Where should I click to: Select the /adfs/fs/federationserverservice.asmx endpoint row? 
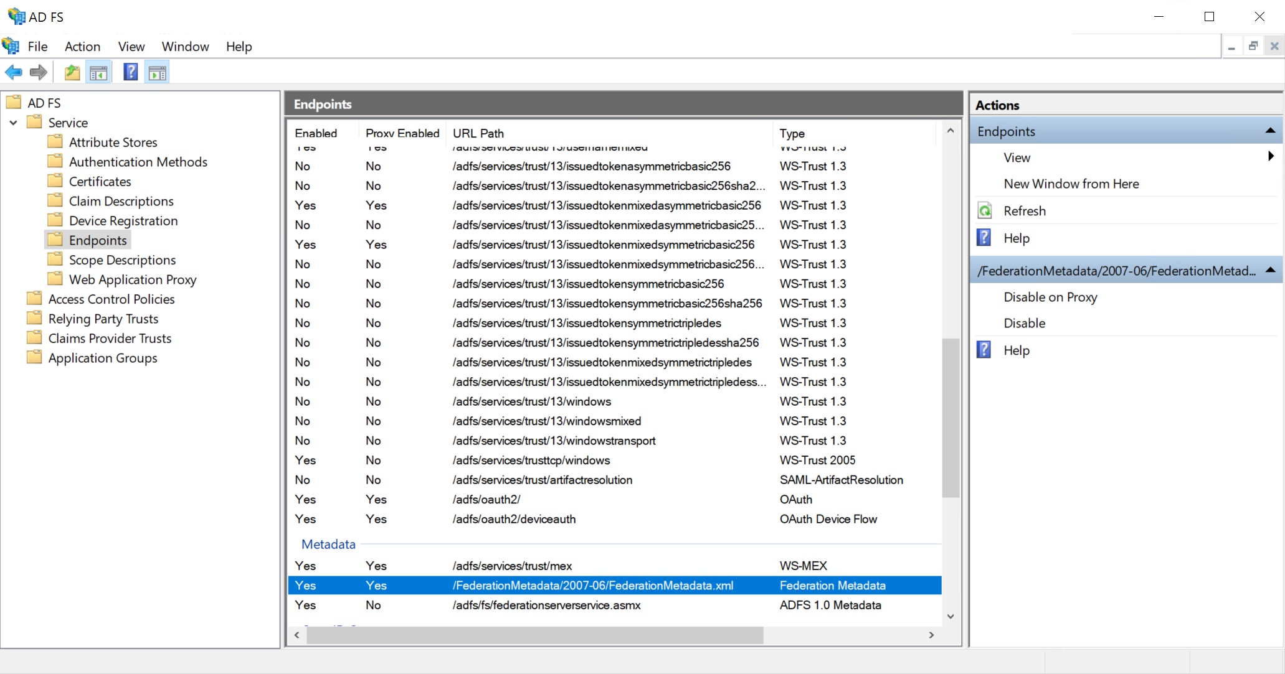point(615,605)
